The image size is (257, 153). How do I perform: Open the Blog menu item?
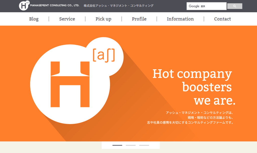pyautogui.click(x=34, y=19)
